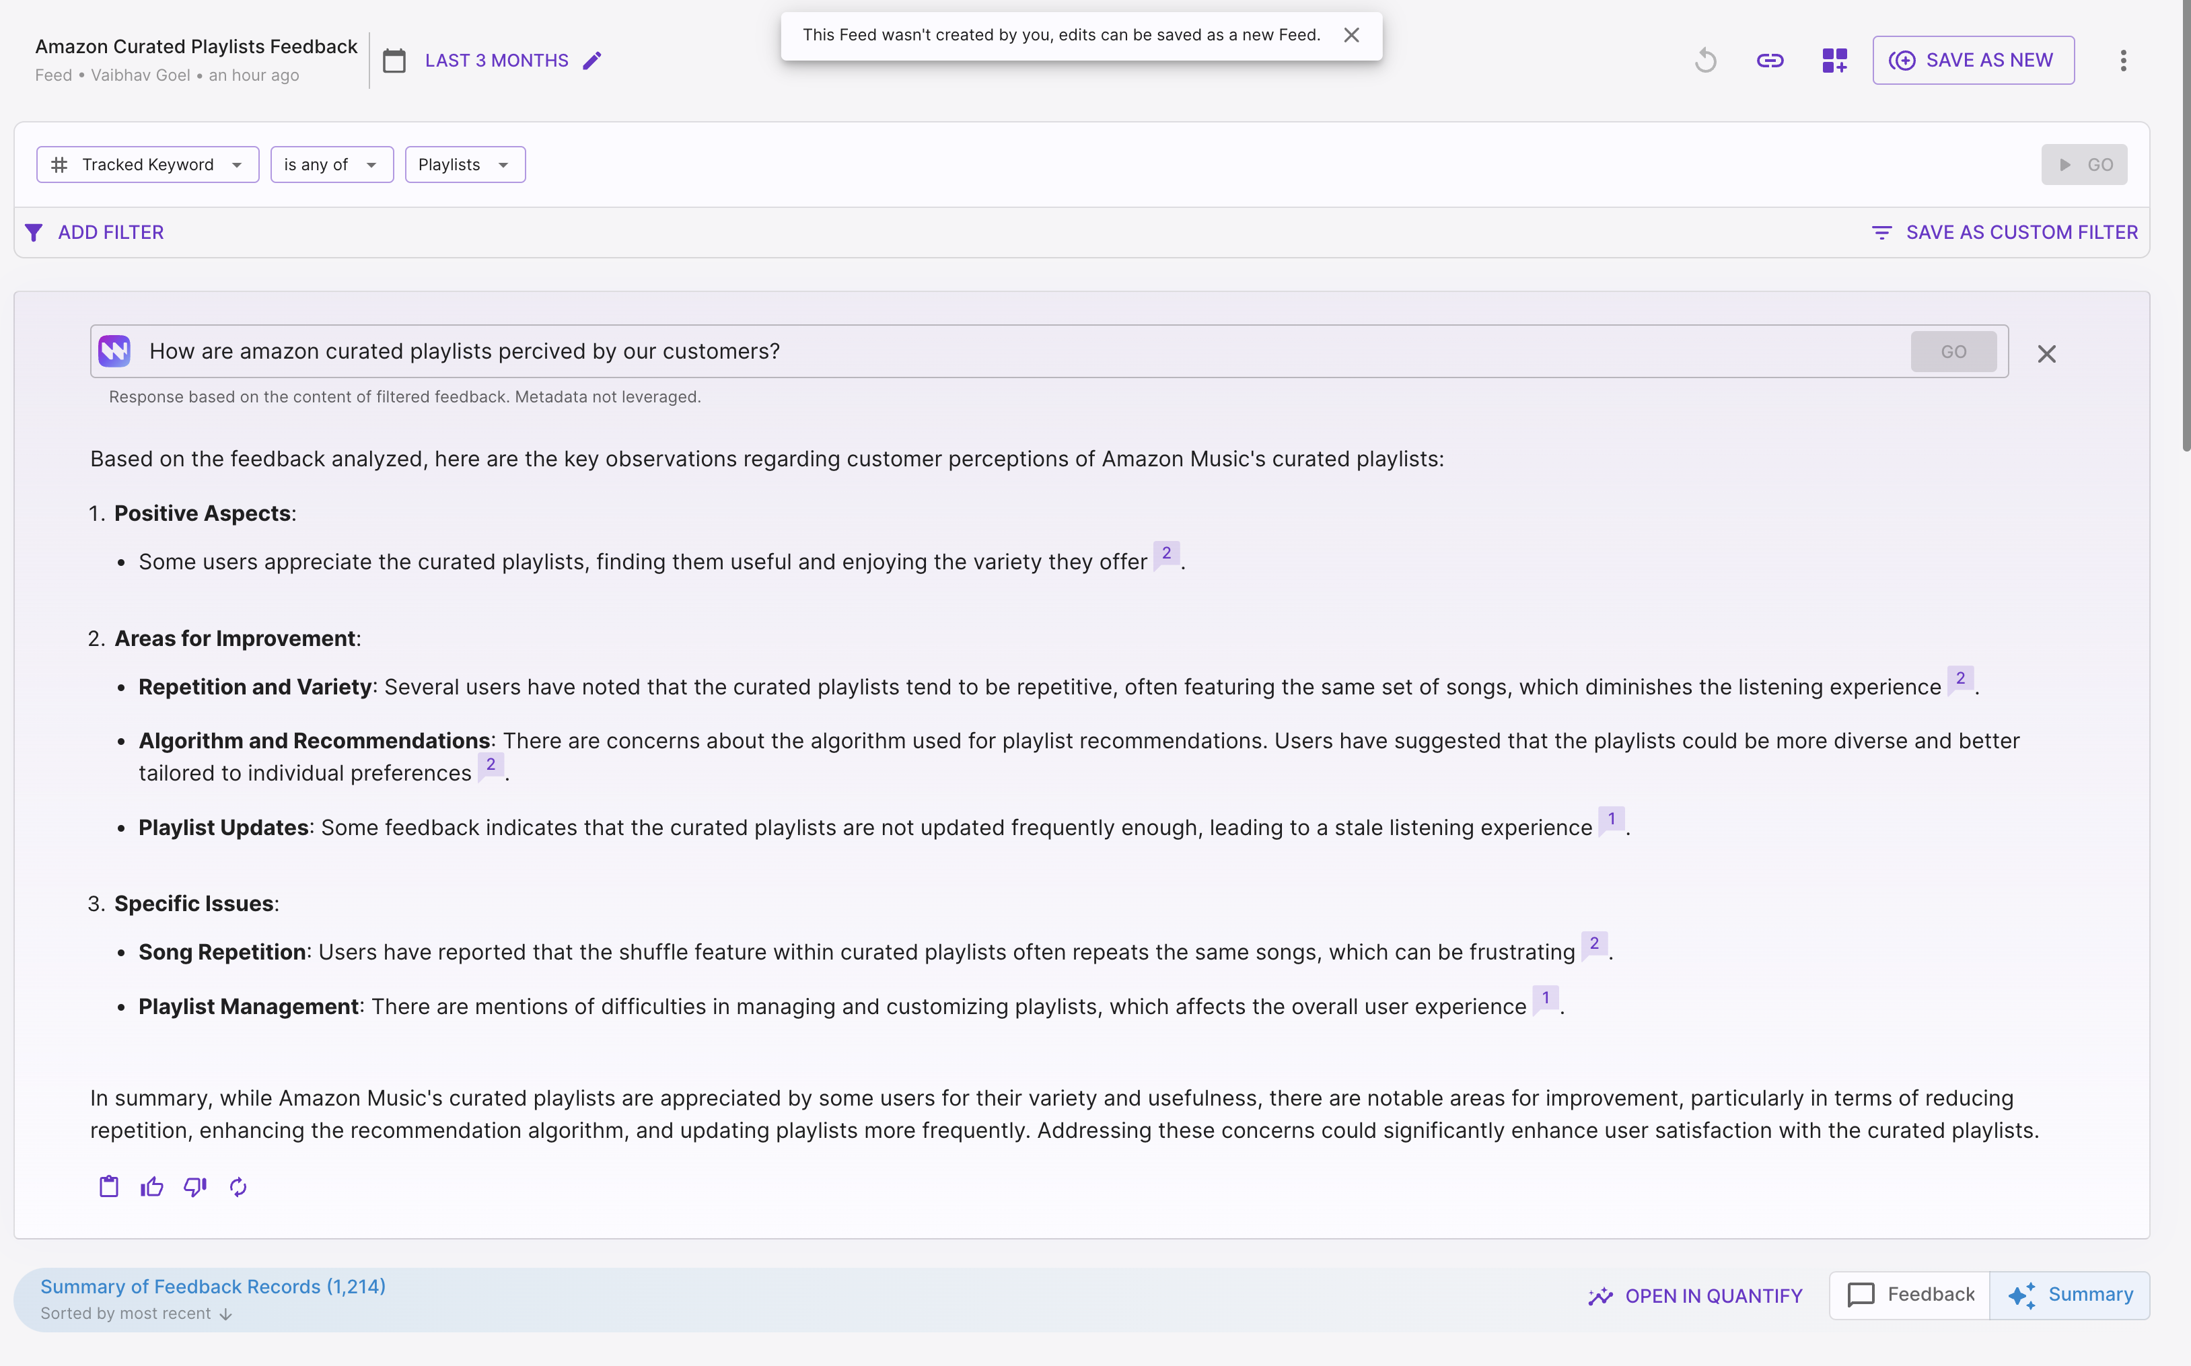This screenshot has height=1366, width=2191.
Task: Give the response a thumbs down
Action: click(195, 1186)
